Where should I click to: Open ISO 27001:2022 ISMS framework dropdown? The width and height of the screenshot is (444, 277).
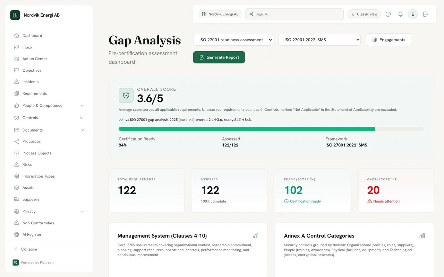point(319,40)
